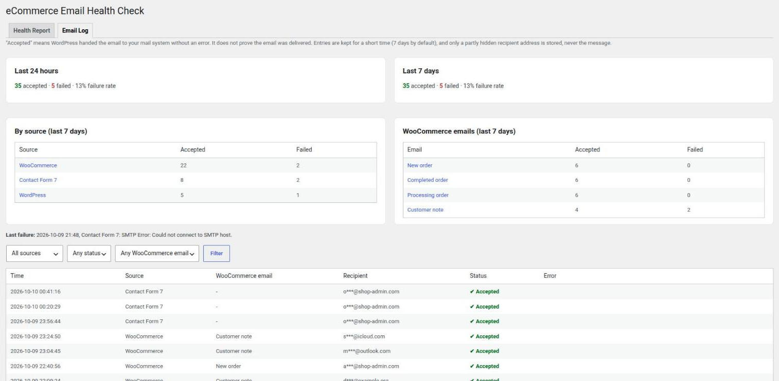Open the WooCommerce source link
The image size is (779, 381).
coord(38,165)
